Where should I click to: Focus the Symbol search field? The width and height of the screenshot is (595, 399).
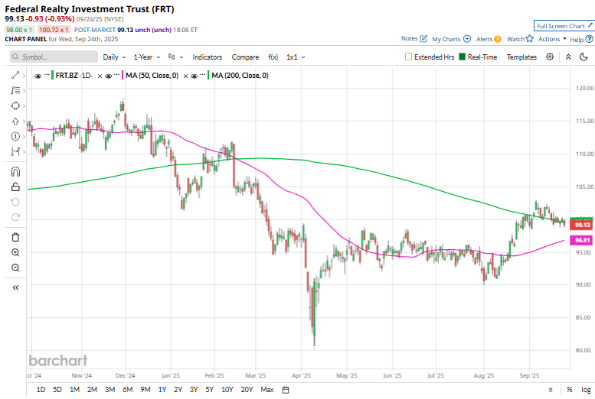[54, 57]
